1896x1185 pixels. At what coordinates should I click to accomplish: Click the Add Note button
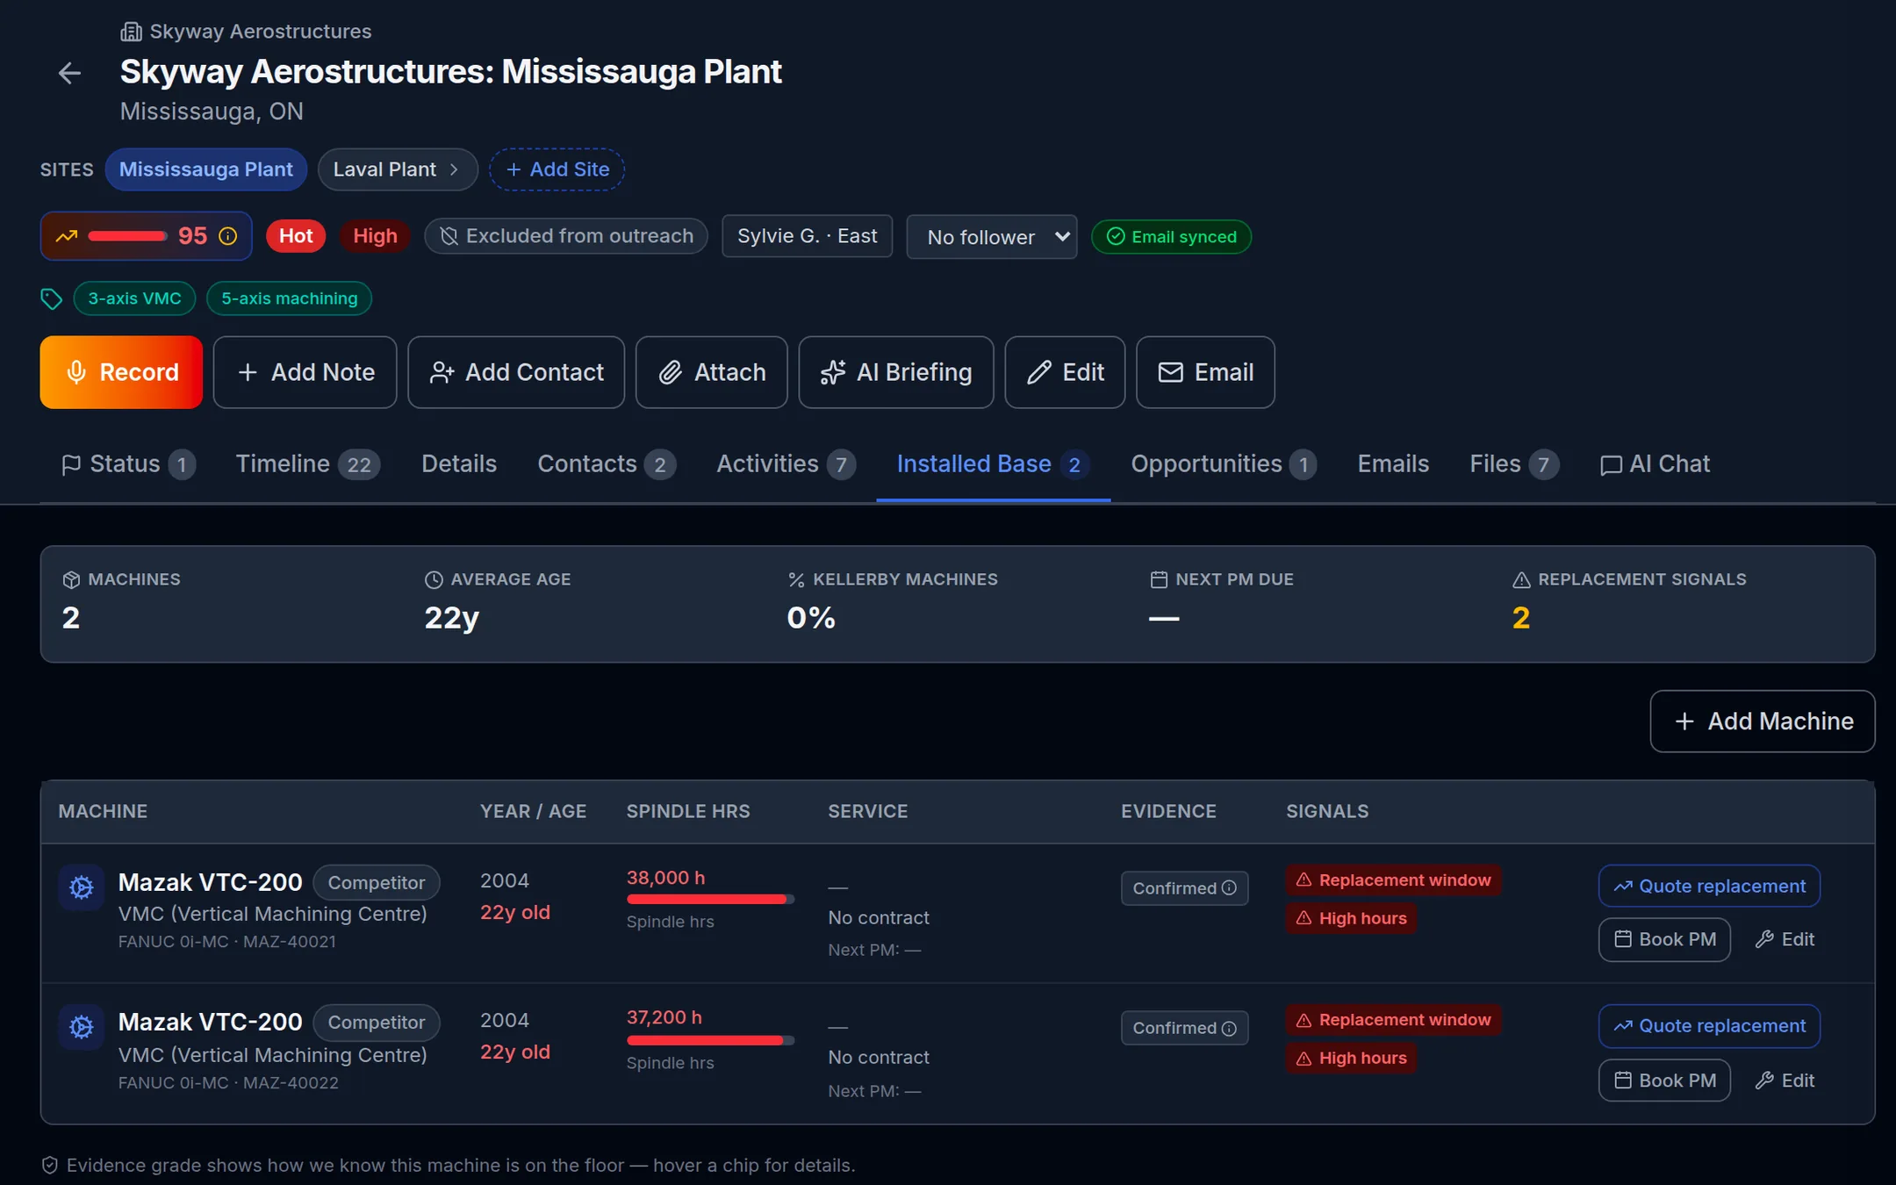(305, 372)
